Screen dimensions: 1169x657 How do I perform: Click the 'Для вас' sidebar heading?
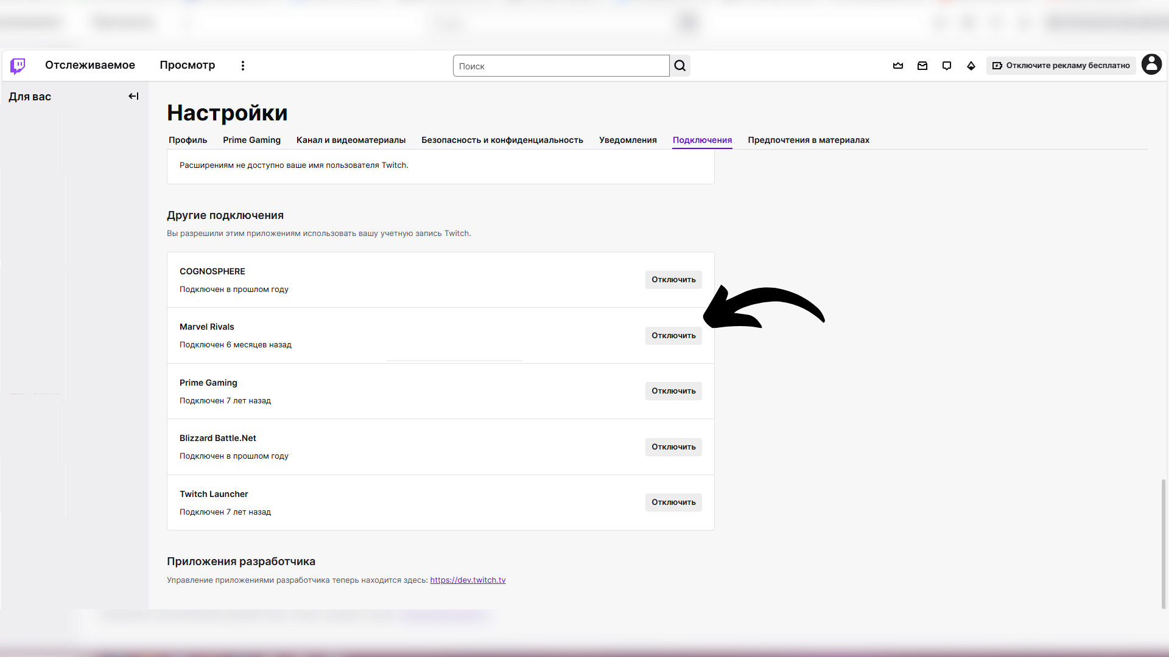(30, 97)
